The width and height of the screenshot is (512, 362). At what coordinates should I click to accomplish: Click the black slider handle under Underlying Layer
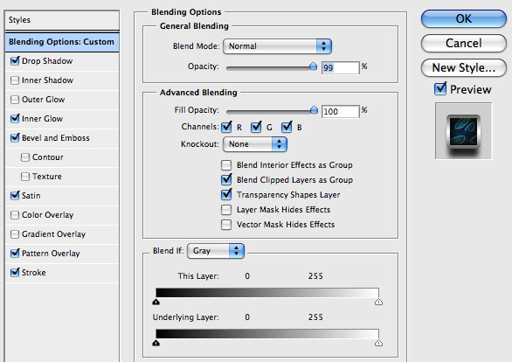click(x=156, y=343)
